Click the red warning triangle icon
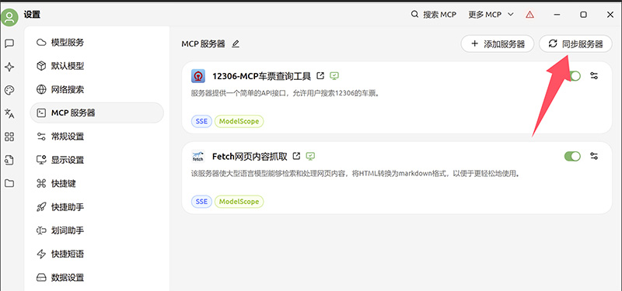 click(529, 15)
